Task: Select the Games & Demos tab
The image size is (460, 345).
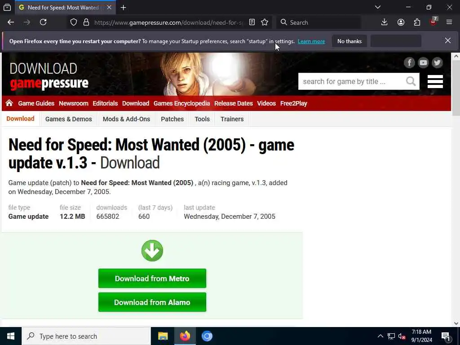Action: [x=69, y=119]
